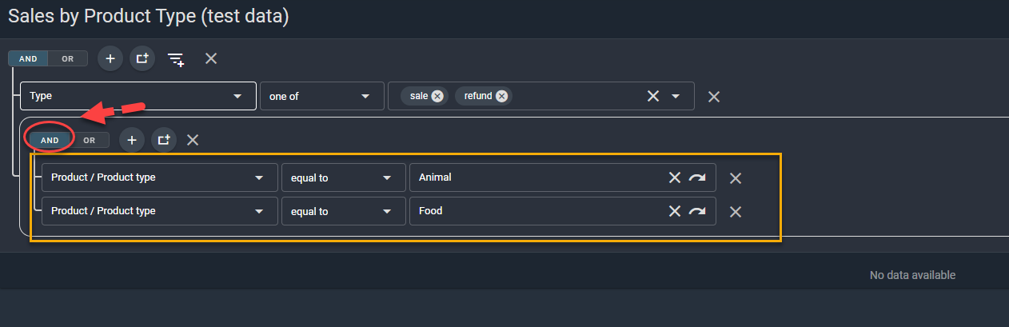
Task: Open the Type field dropdown
Action: pyautogui.click(x=138, y=96)
